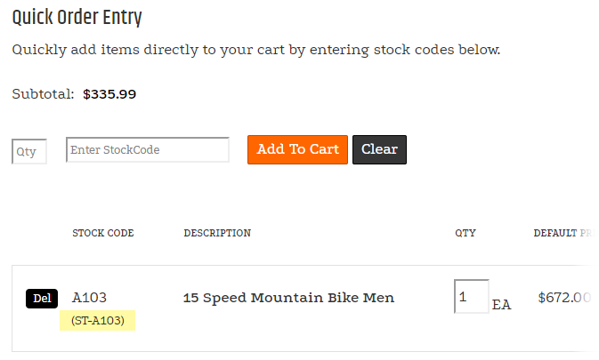Click the DEFAULT price column header

563,234
